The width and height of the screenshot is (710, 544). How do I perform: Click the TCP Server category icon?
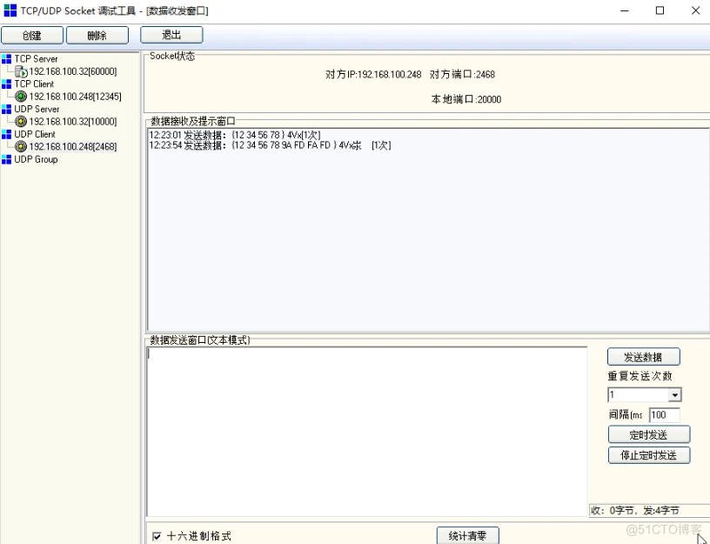(8, 59)
